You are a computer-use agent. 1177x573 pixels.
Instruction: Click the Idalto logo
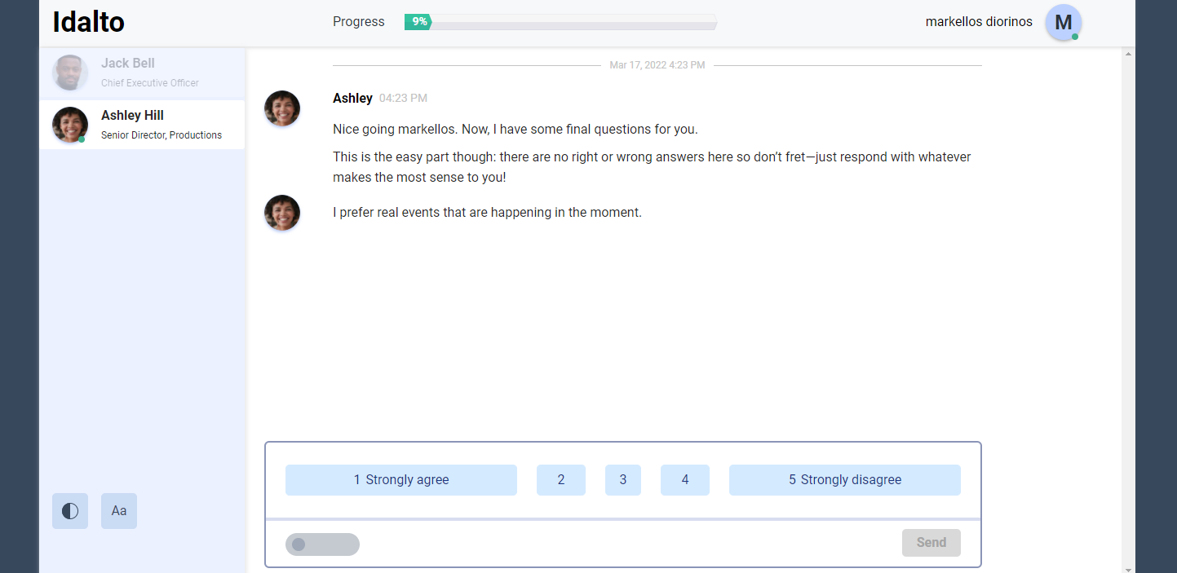(88, 22)
